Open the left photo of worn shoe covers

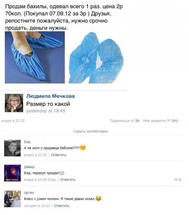pyautogui.click(x=35, y=57)
